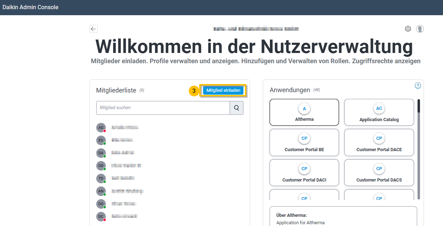Select the Customer Portal DACI card

pos(304,173)
